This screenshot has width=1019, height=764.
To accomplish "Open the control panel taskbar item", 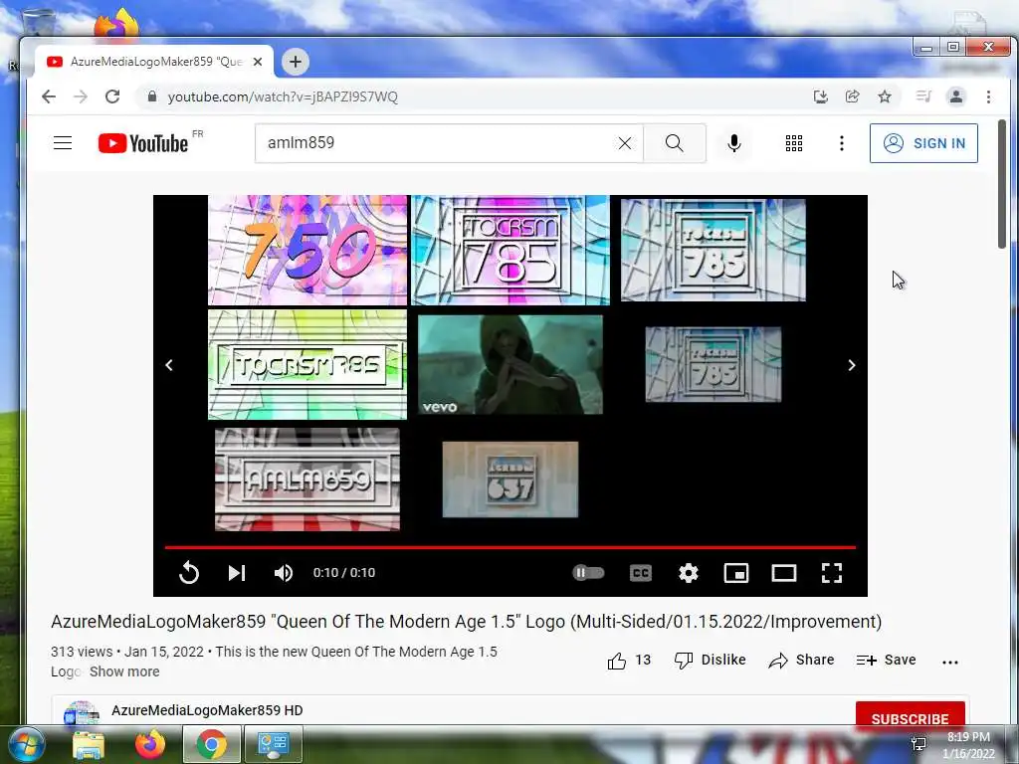I will (x=273, y=744).
